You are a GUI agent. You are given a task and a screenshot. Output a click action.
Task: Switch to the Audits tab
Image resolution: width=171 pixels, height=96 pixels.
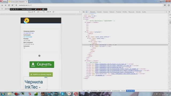point(144,12)
